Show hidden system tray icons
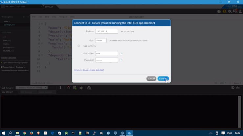This screenshot has width=243, height=136. 211,133
